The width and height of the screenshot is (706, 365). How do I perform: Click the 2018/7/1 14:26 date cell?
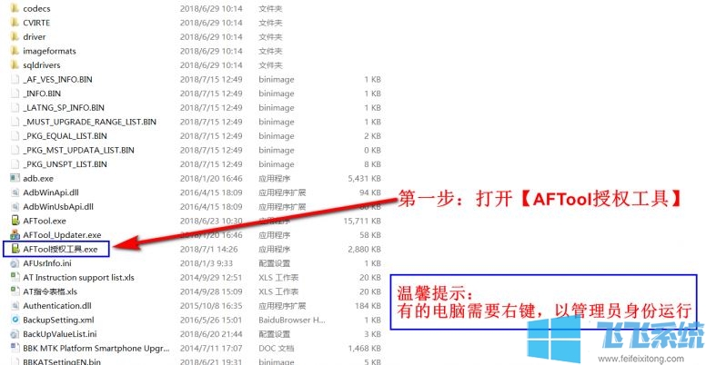pos(208,250)
